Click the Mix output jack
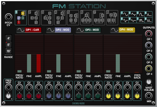 pyautogui.click(x=149, y=96)
